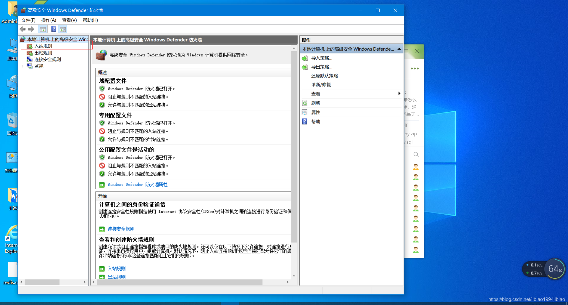Click the center pane scroll-up arrow
This screenshot has height=305, width=568.
294,48
